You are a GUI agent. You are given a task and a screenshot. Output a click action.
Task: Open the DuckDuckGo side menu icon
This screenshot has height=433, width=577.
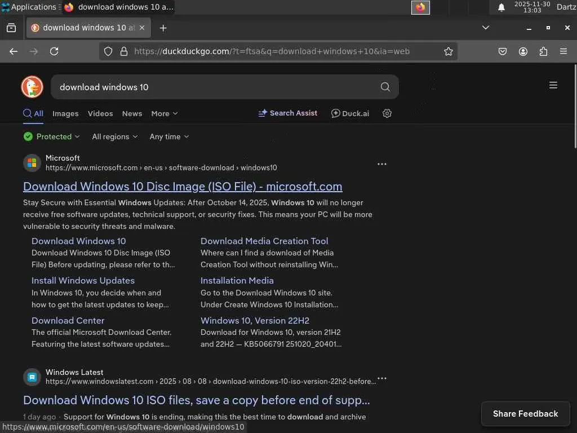[x=553, y=86]
